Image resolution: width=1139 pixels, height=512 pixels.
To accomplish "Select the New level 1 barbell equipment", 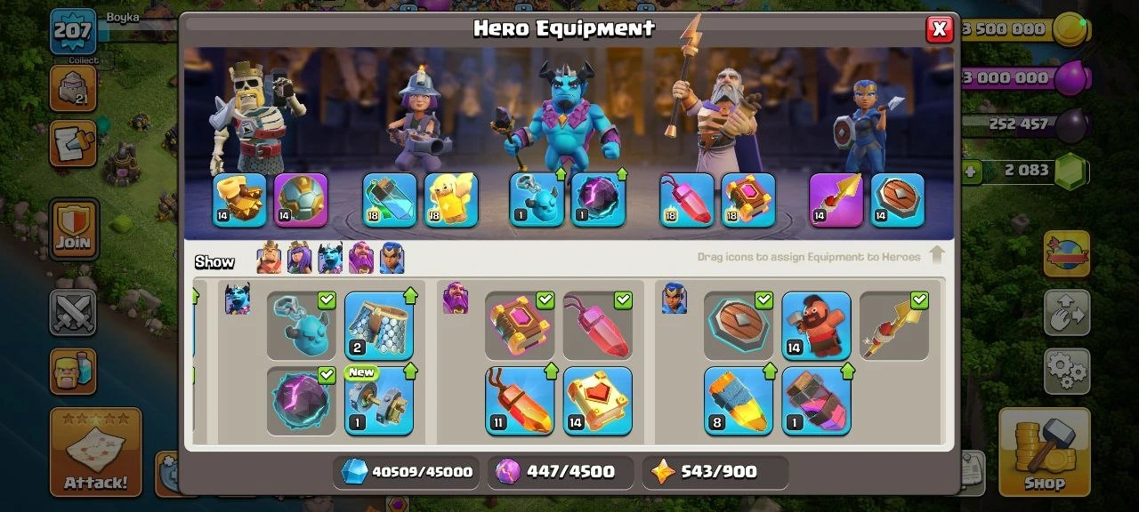I will point(379,401).
